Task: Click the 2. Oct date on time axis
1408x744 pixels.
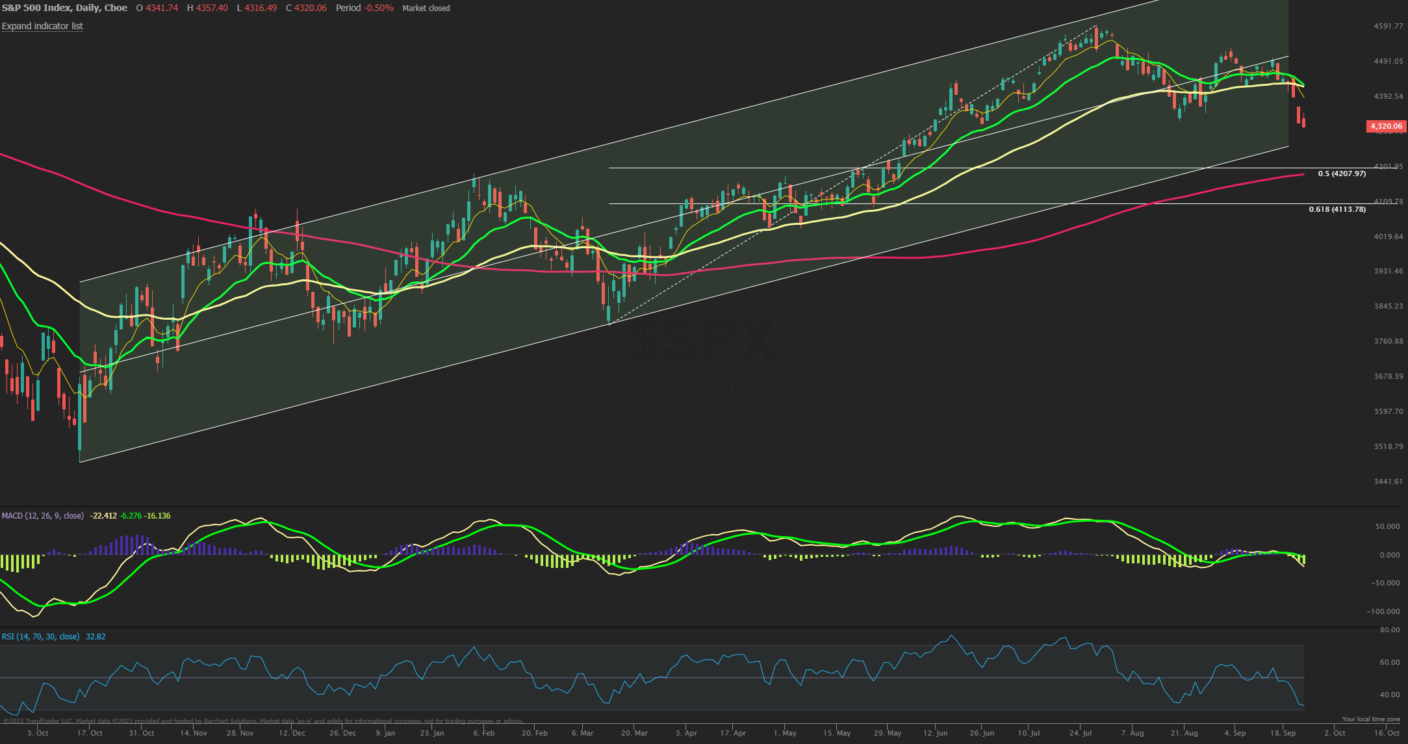Action: [1335, 733]
